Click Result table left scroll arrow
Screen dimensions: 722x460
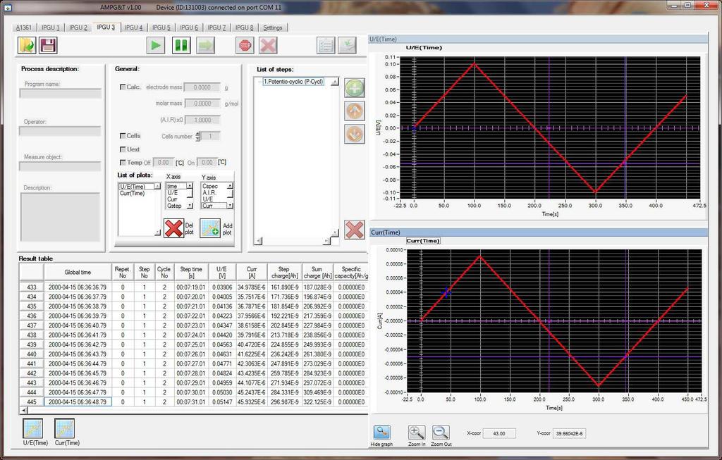pyautogui.click(x=23, y=410)
